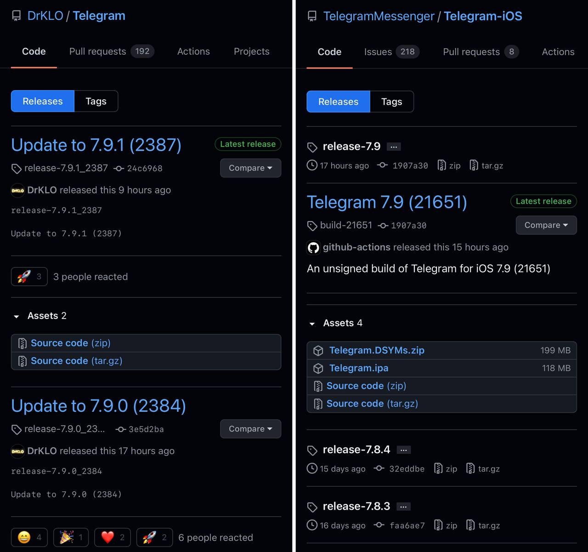The image size is (588, 552).
Task: Open commit 32eddbe
Action: [x=407, y=469]
